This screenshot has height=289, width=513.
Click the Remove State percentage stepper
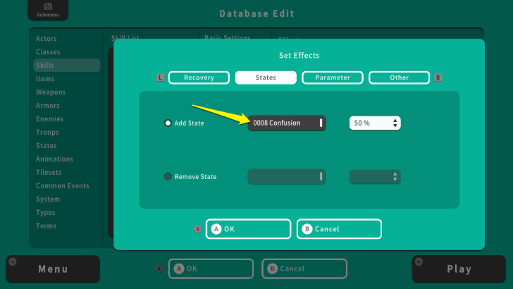pyautogui.click(x=375, y=177)
